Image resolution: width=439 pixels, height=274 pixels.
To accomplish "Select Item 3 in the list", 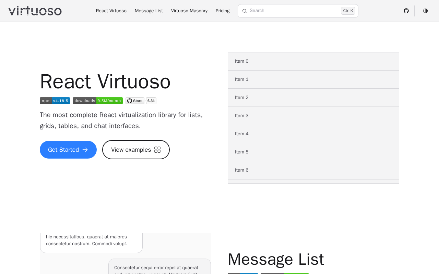I will point(313,116).
